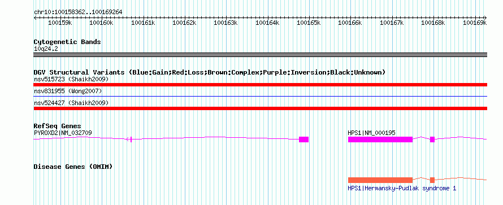Click the HPS1|NM_000195 gene label
The height and width of the screenshot is (205, 503).
pos(371,133)
